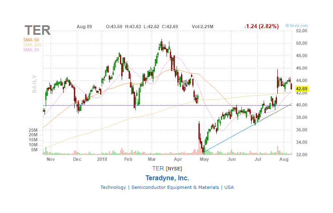333x213 pixels.
Task: Click the Aug month label
Action: pyautogui.click(x=284, y=160)
